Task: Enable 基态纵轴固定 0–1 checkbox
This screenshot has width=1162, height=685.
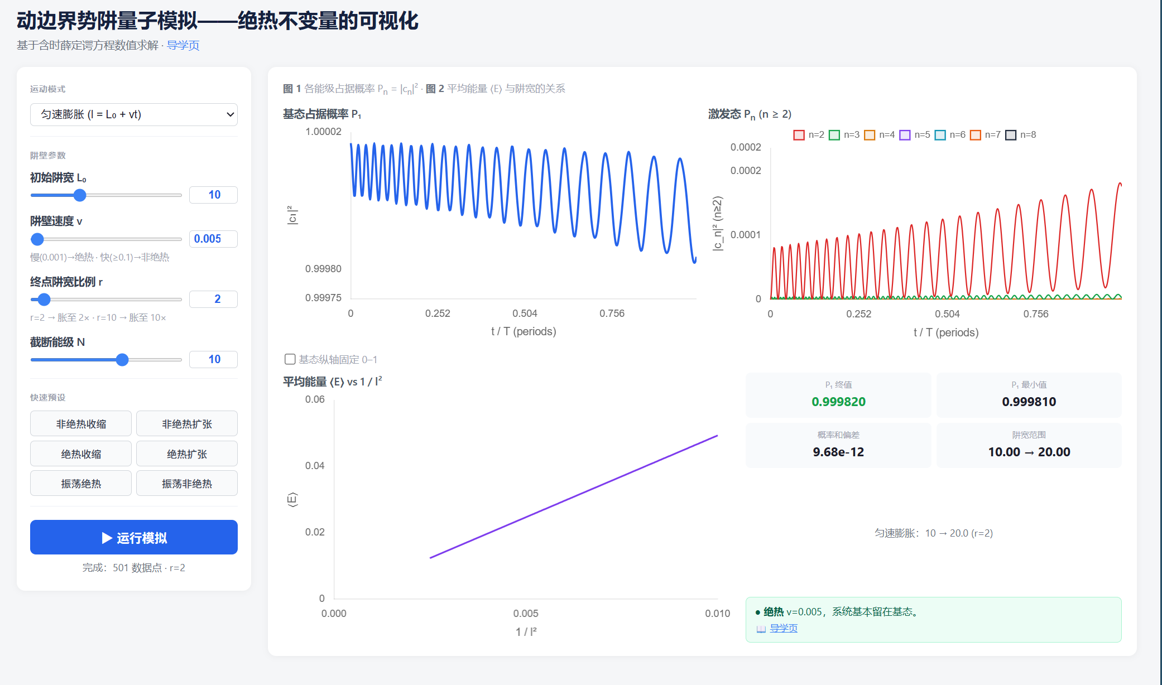Action: coord(290,359)
